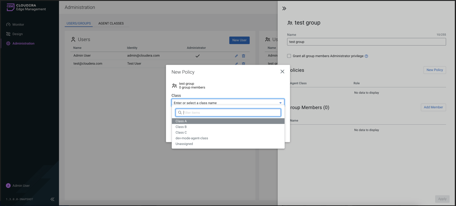Image resolution: width=456 pixels, height=206 pixels.
Task: Go to the Design section
Action: pyautogui.click(x=18, y=34)
